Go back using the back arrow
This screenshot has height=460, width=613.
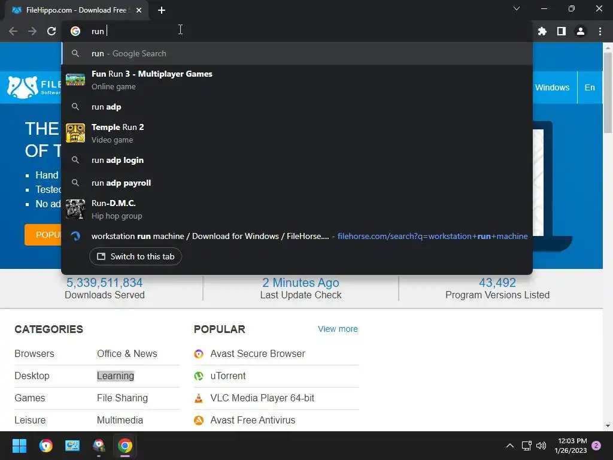[x=13, y=31]
